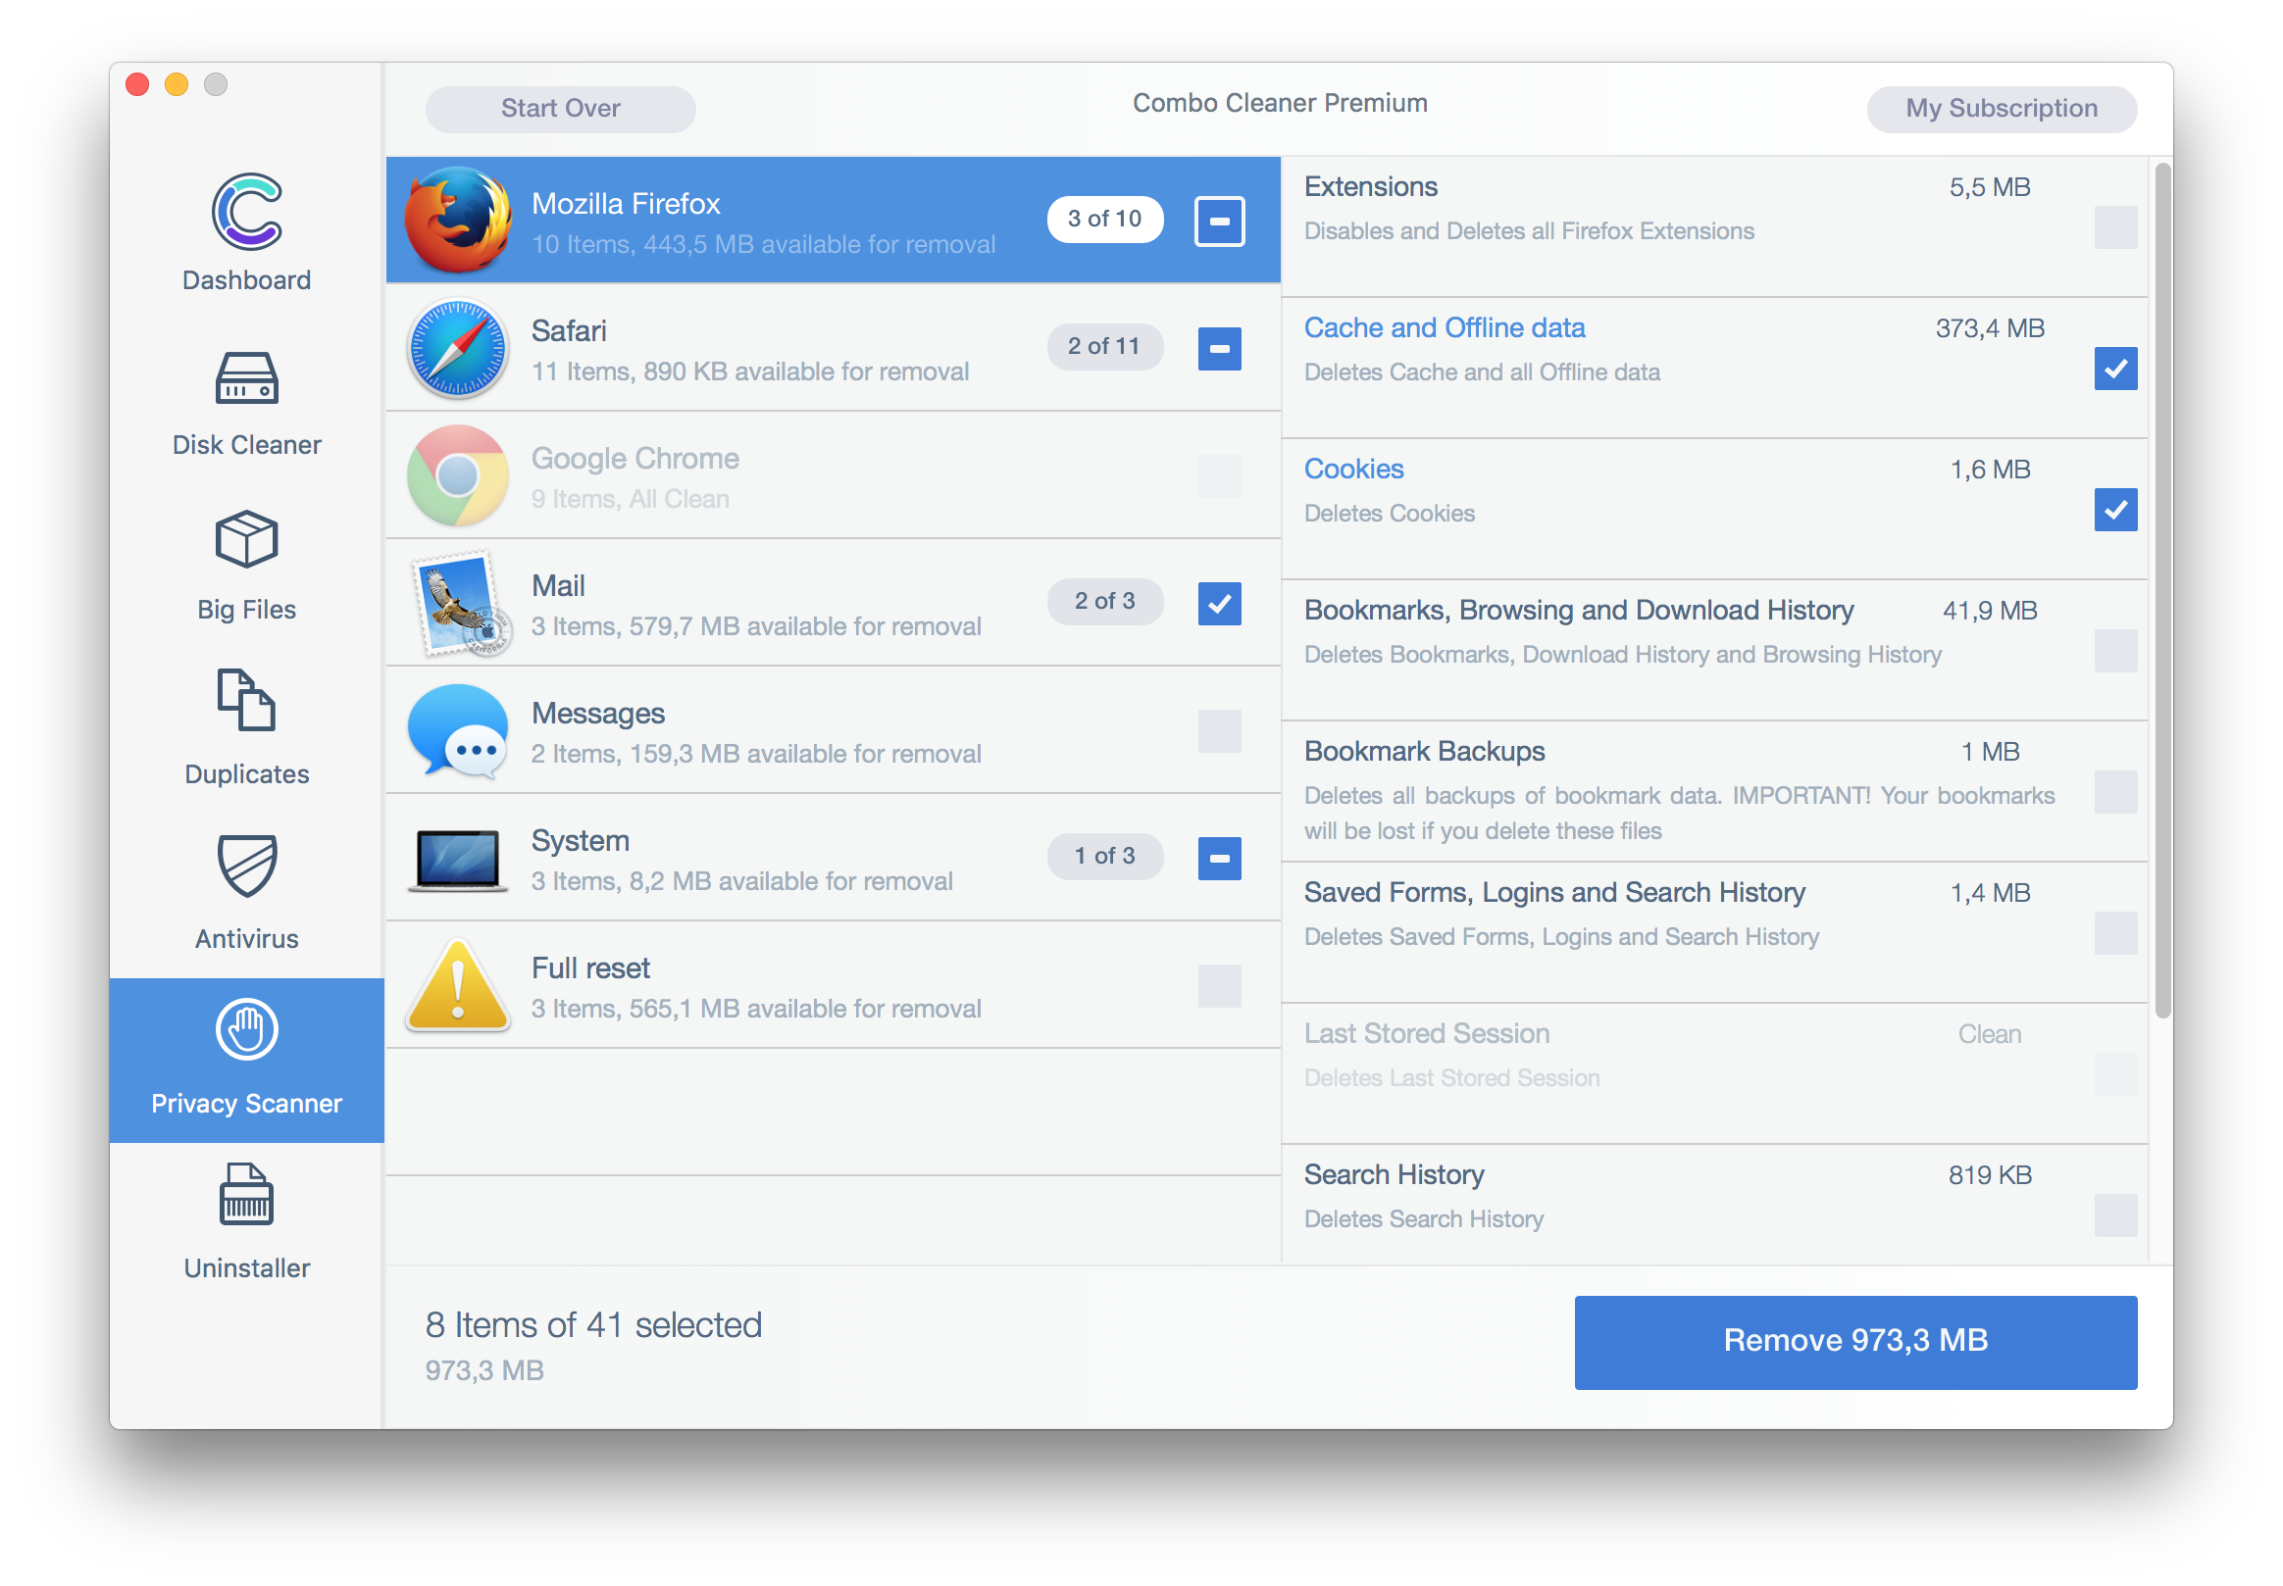Click 'Extensions' item title
The image size is (2283, 1586).
click(x=1371, y=187)
